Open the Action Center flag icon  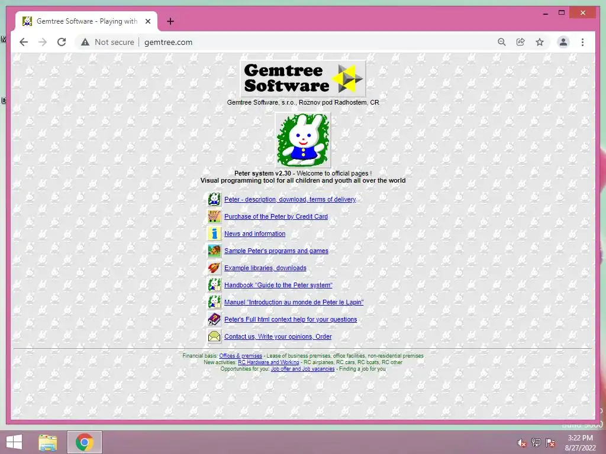[550, 443]
